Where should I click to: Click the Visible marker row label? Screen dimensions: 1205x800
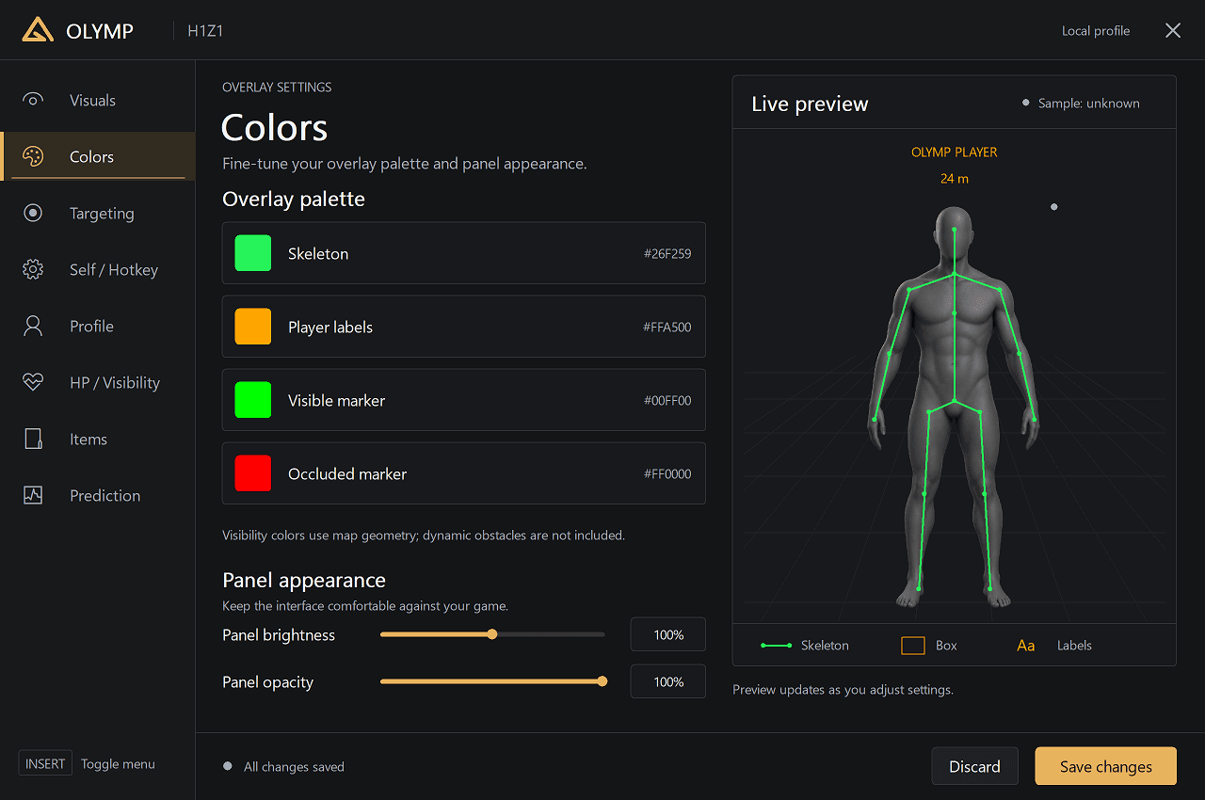click(x=337, y=400)
